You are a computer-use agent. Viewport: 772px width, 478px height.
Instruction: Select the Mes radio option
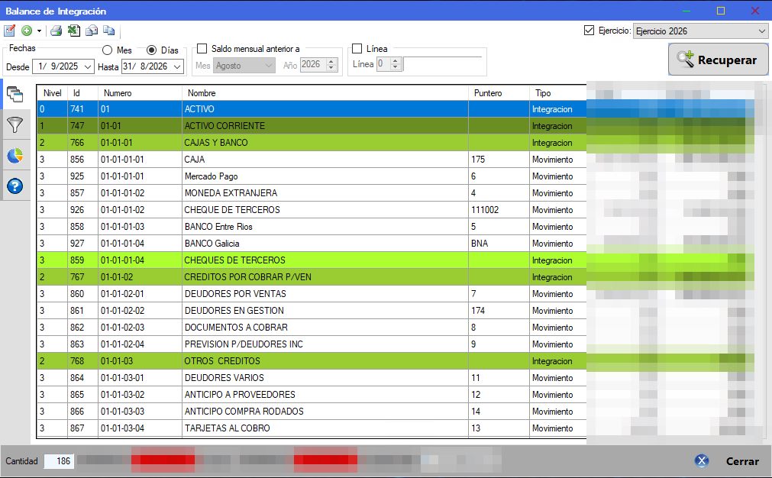108,50
